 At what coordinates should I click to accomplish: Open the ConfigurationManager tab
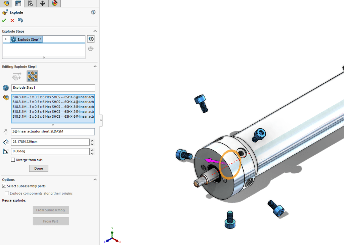(x=30, y=3)
